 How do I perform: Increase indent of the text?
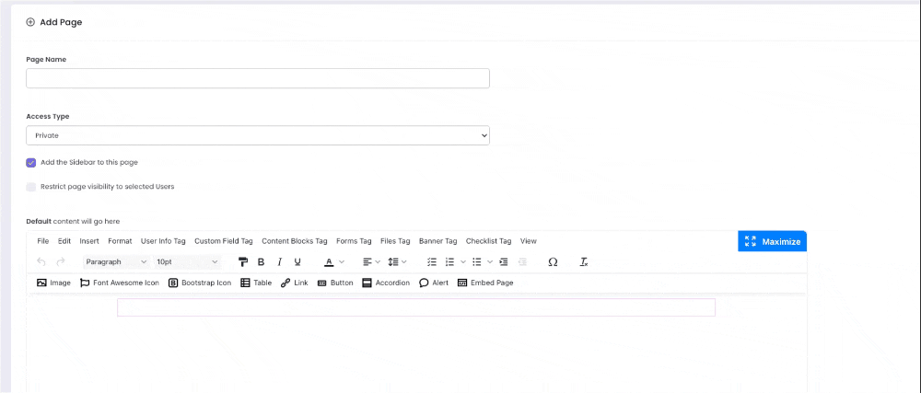503,262
